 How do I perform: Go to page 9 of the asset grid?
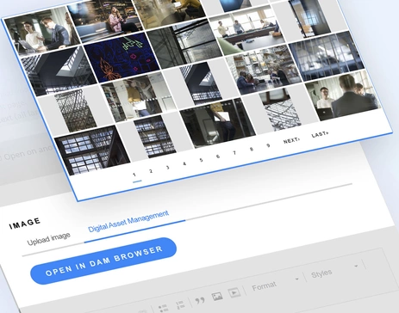pyautogui.click(x=268, y=145)
